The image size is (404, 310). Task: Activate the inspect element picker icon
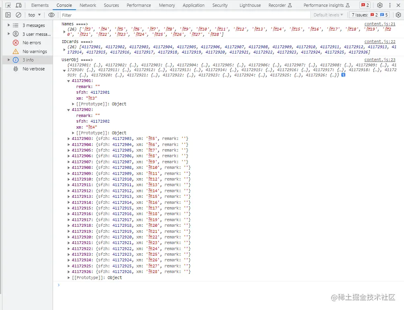coord(8,5)
